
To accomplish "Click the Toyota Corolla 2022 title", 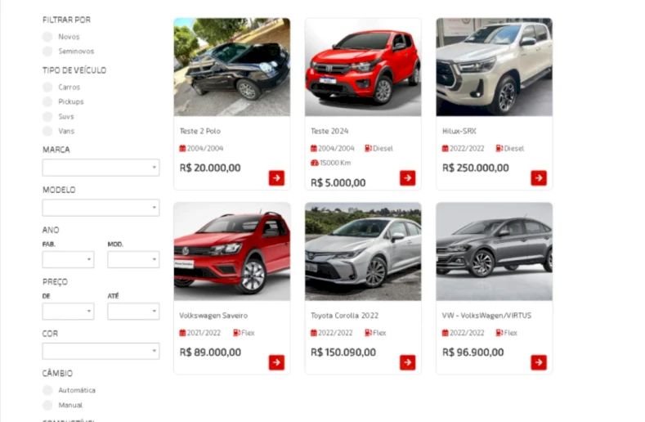I will (345, 316).
